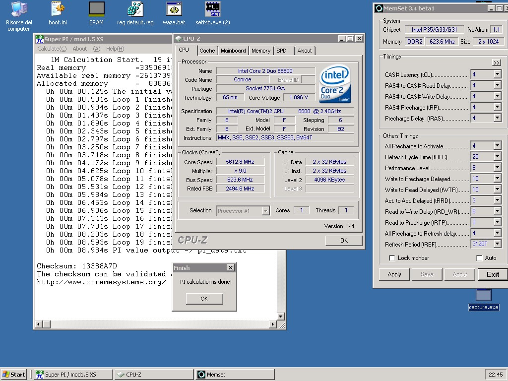
Task: Switch to Memset taskbar button
Action: point(235,375)
